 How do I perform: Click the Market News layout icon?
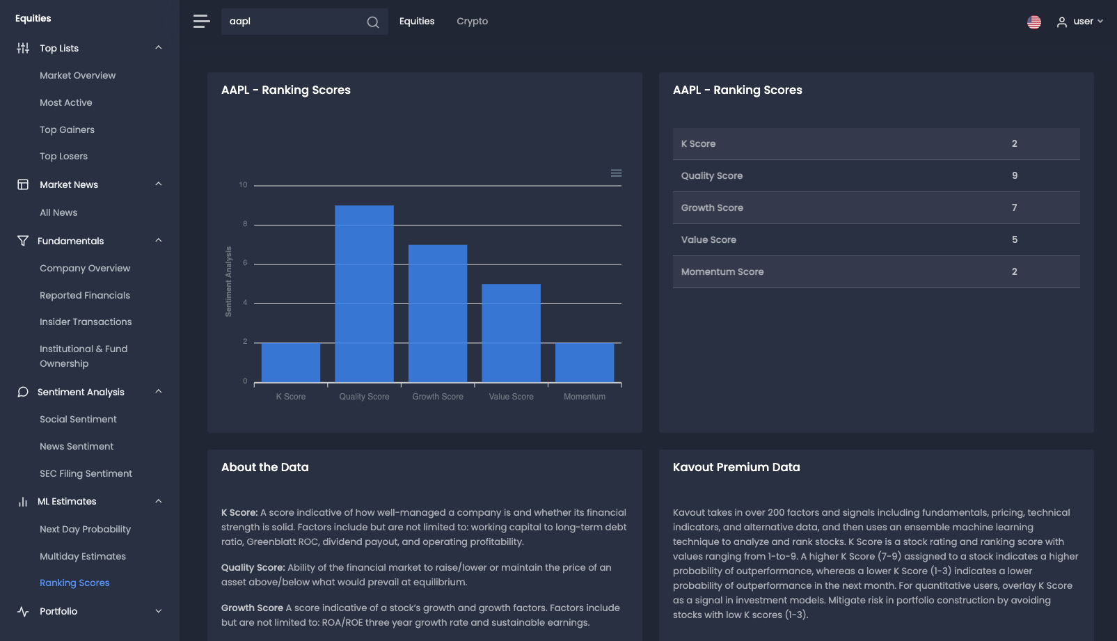[23, 184]
